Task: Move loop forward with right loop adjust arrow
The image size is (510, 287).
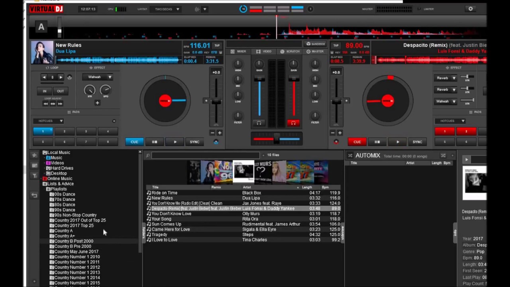Action: click(x=60, y=104)
